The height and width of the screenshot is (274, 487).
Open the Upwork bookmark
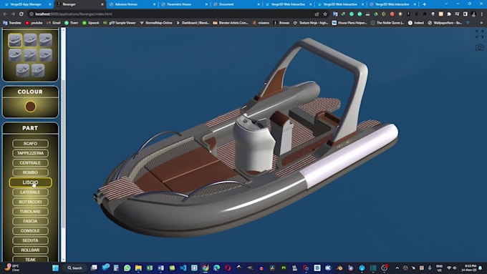click(90, 23)
